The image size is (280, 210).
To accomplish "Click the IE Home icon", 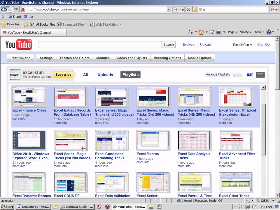I will pos(190,32).
